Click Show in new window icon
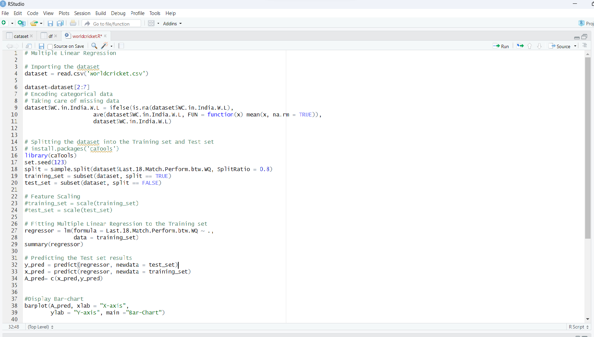The image size is (594, 337). (x=29, y=46)
